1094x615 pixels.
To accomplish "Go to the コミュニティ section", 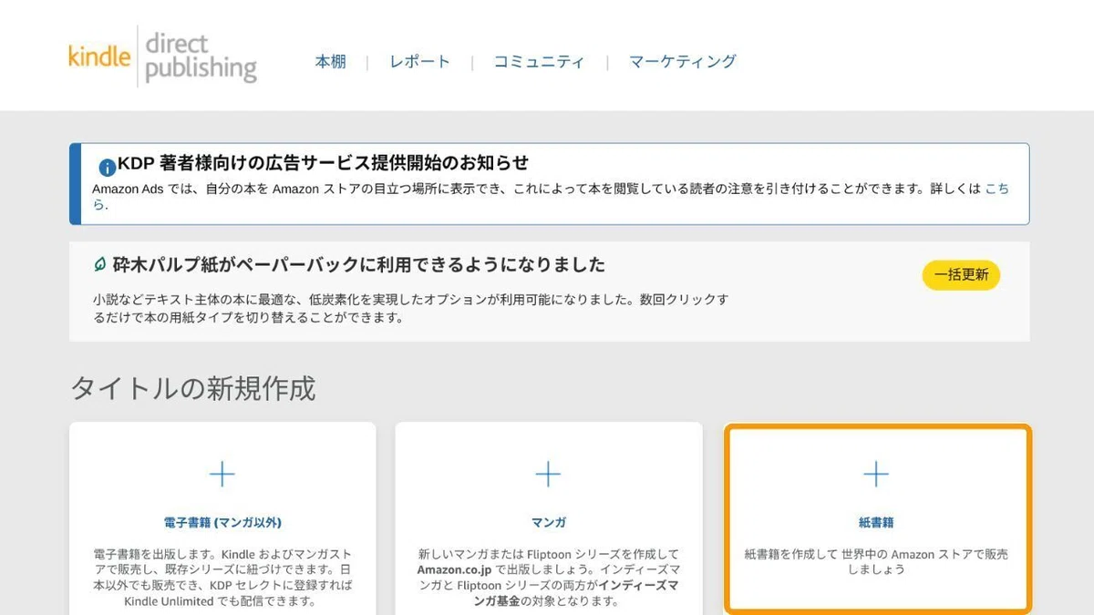I will [539, 62].
